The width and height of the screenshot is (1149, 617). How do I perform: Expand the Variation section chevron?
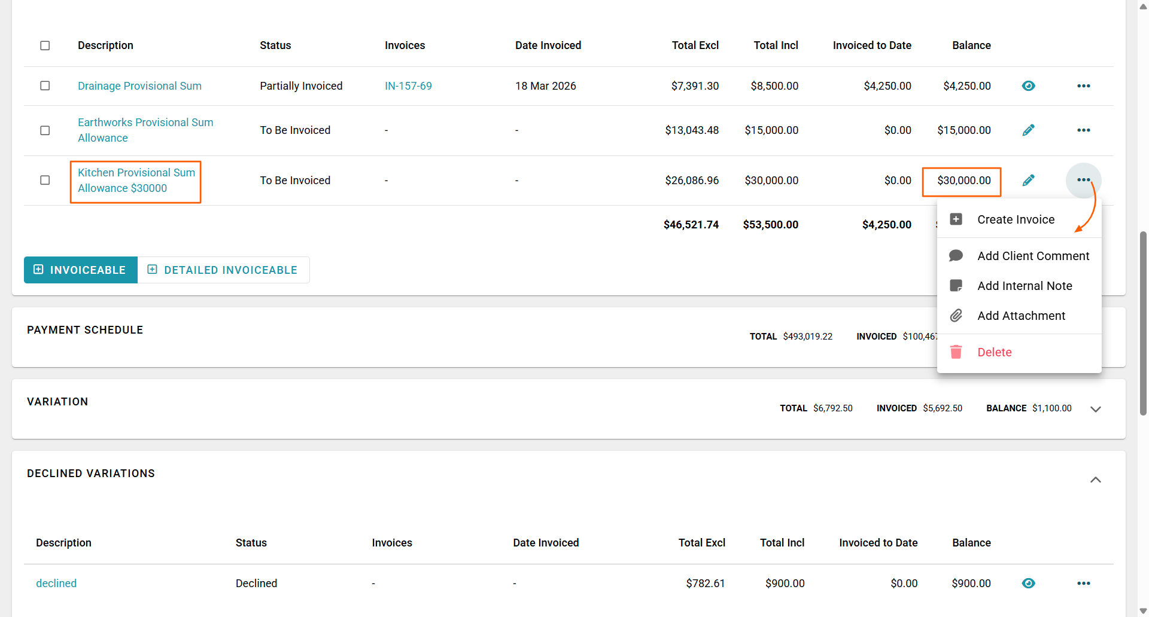1095,409
